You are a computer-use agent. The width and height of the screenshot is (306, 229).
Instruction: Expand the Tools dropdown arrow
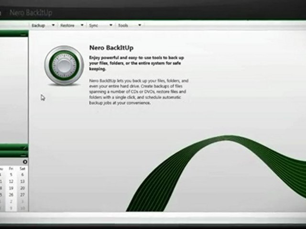pyautogui.click(x=140, y=25)
